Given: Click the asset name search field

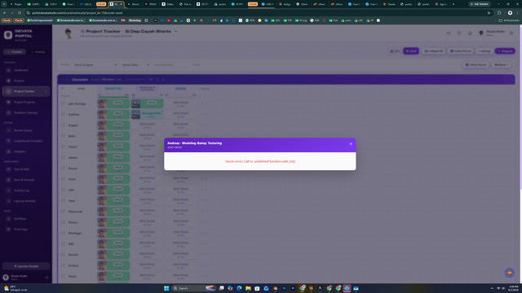Looking at the screenshot, I should click(x=170, y=65).
